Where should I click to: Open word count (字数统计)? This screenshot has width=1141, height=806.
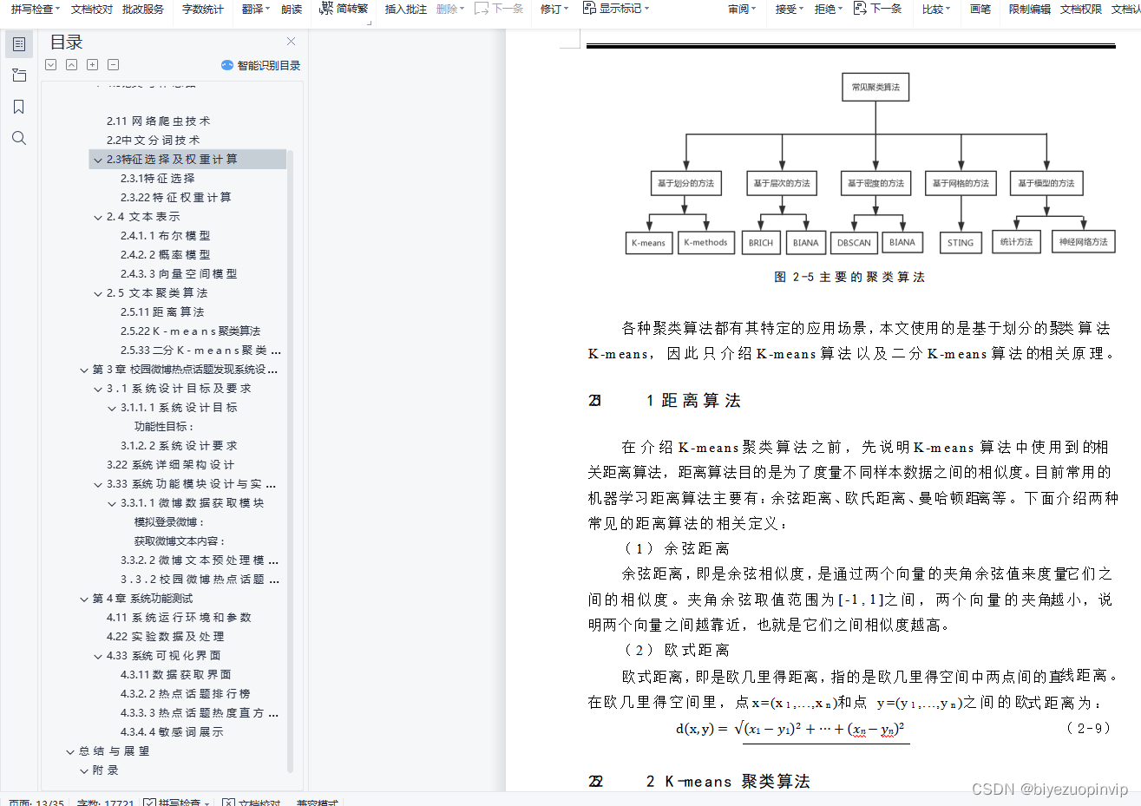pos(201,10)
